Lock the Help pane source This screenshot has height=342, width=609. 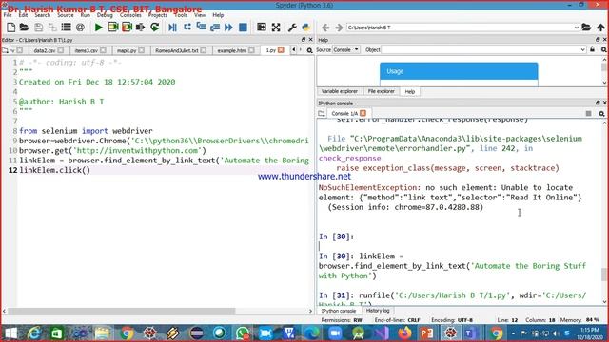[x=592, y=49]
